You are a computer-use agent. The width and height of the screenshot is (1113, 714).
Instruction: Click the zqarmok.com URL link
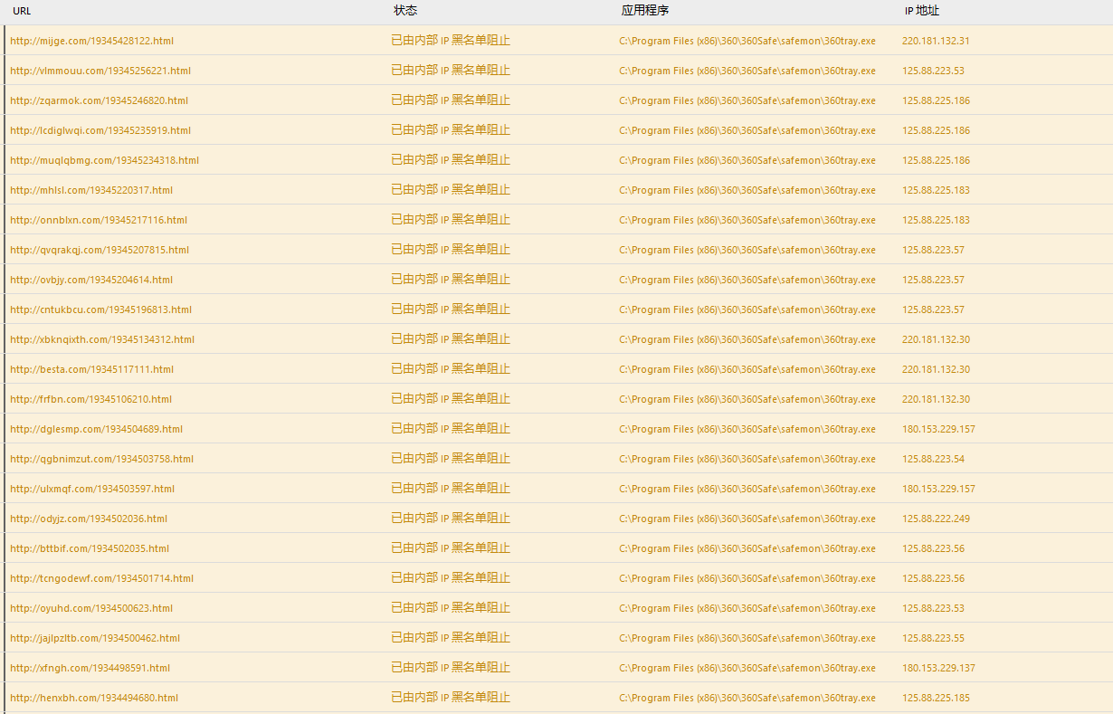point(99,100)
